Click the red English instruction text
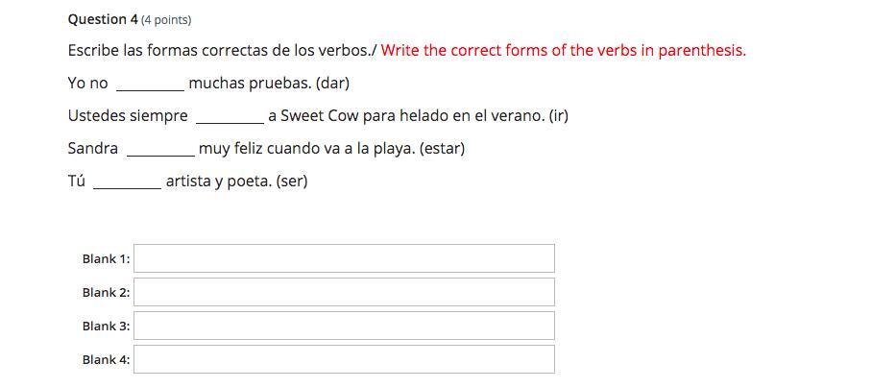This screenshot has width=872, height=388. [x=564, y=51]
